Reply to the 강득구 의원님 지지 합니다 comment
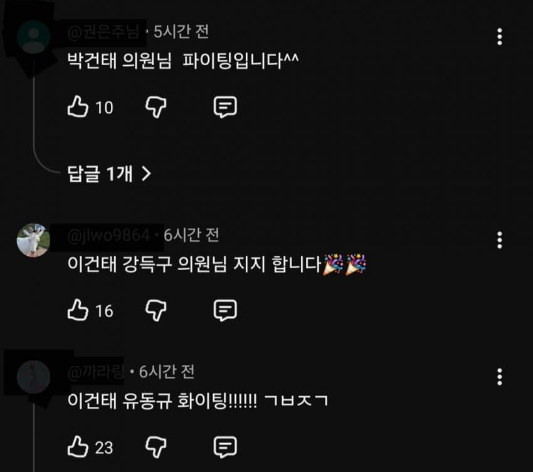Viewport: 533px width, 472px height. click(x=225, y=310)
